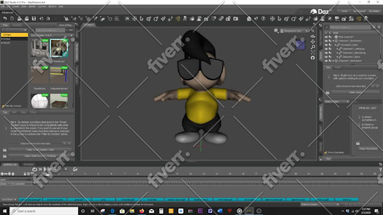The height and width of the screenshot is (215, 383).
Task: Click the Undo arrow icon in toolbar
Action: click(x=5, y=19)
